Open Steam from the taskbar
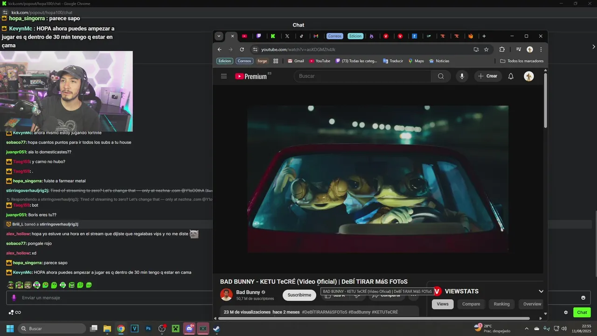 coord(217,329)
